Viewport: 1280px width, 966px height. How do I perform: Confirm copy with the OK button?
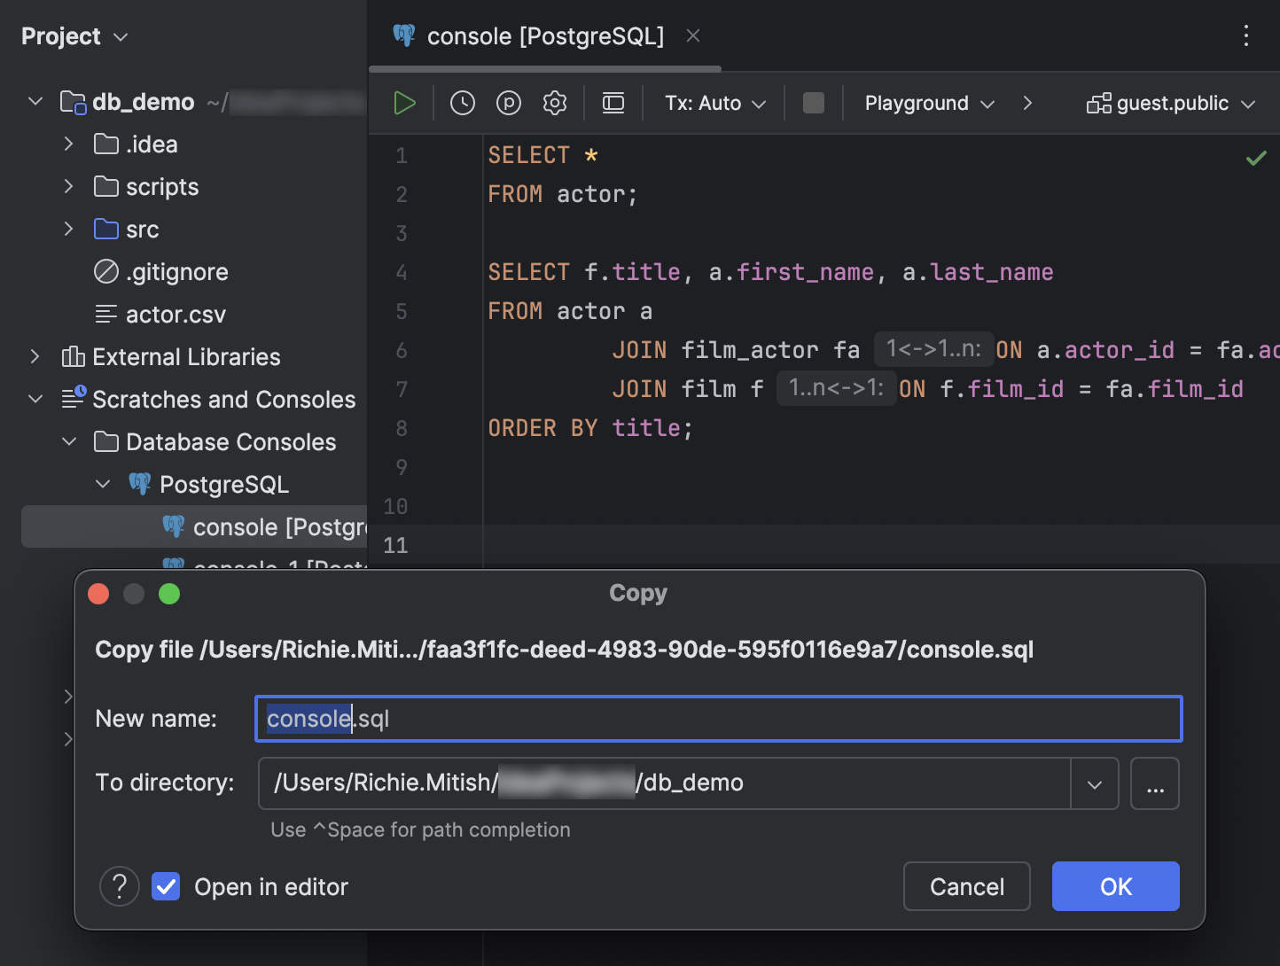pyautogui.click(x=1115, y=886)
